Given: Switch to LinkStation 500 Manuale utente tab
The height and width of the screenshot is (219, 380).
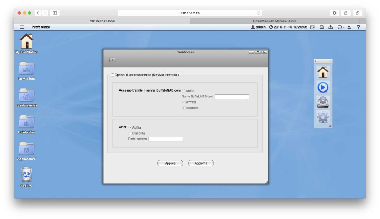Looking at the screenshot, I should click(275, 21).
